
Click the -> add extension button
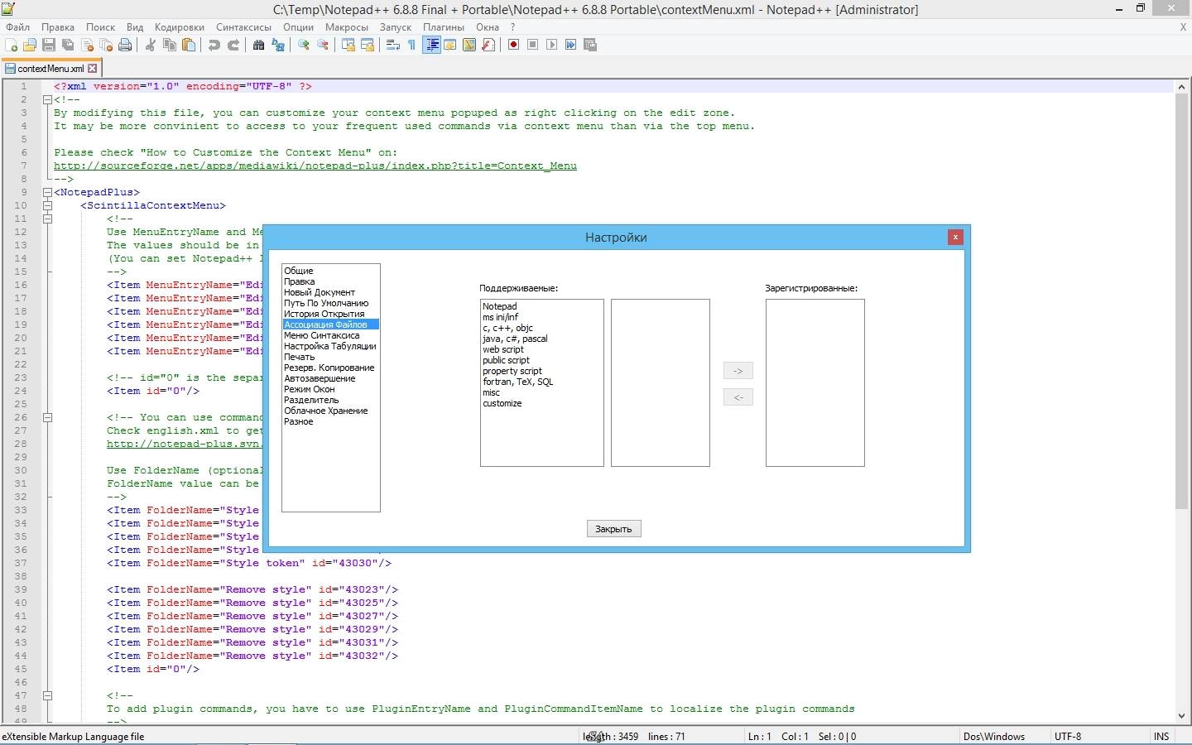pos(738,371)
